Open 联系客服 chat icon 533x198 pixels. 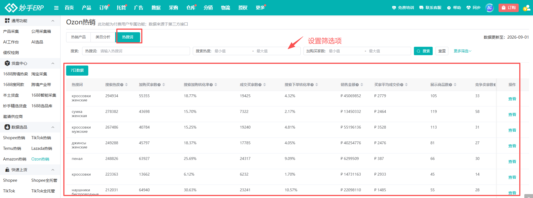point(430,8)
